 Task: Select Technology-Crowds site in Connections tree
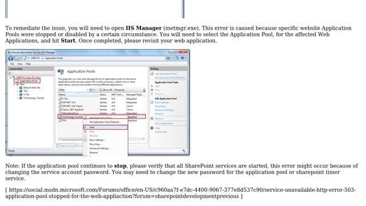pos(34,98)
